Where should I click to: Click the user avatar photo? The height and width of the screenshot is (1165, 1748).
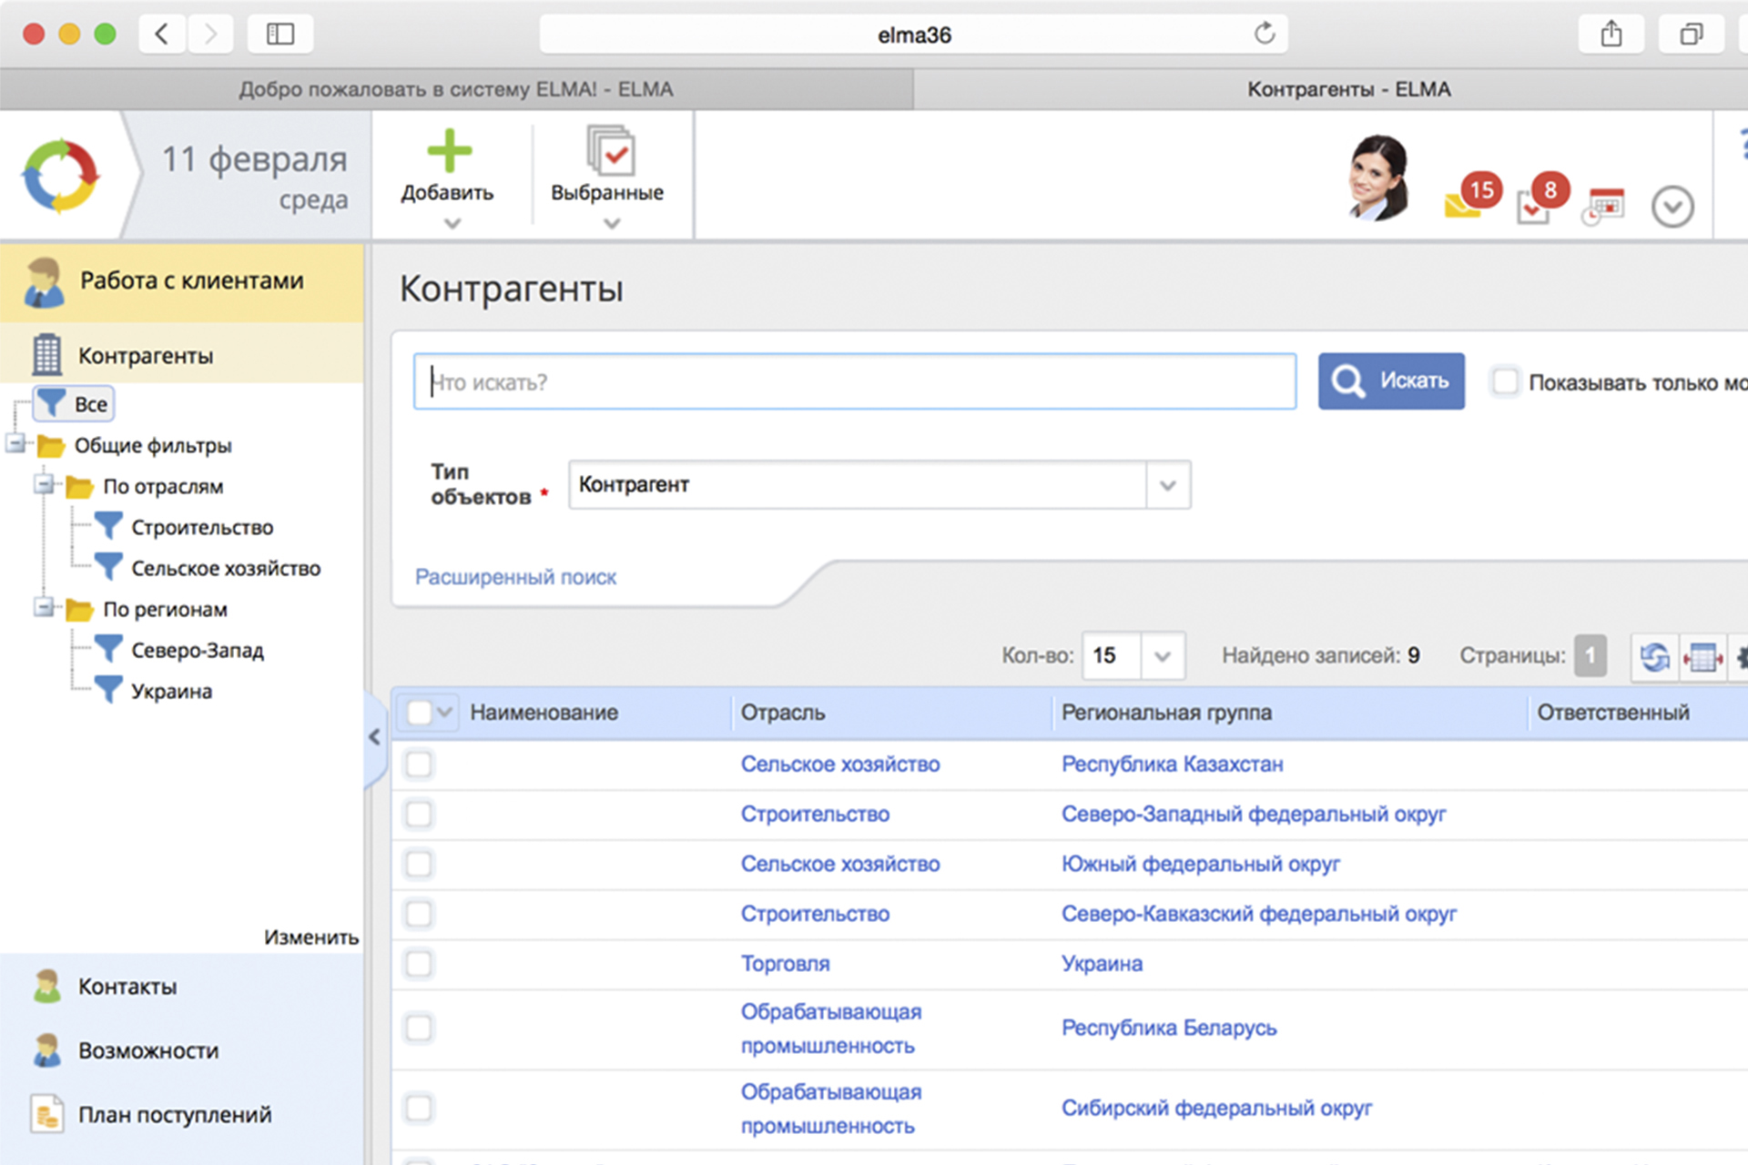point(1378,178)
